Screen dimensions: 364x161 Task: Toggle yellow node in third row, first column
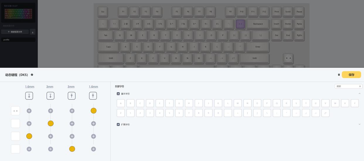[29, 136]
